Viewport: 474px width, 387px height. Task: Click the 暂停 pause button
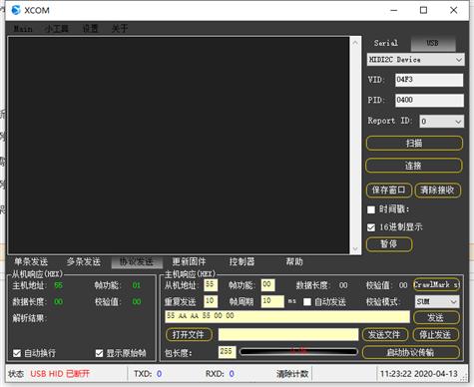[389, 244]
